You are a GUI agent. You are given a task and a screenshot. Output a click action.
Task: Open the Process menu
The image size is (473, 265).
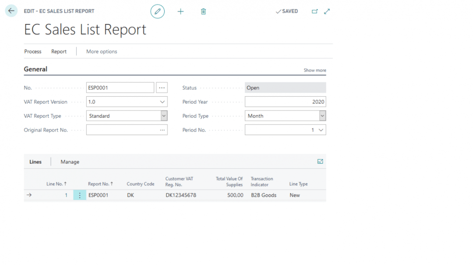click(x=33, y=52)
